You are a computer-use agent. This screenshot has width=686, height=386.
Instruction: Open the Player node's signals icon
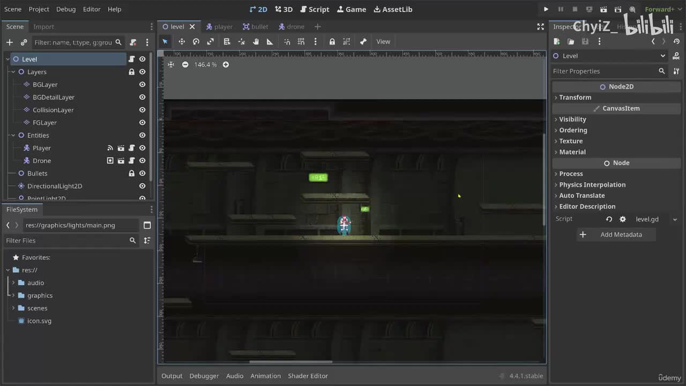[110, 148]
